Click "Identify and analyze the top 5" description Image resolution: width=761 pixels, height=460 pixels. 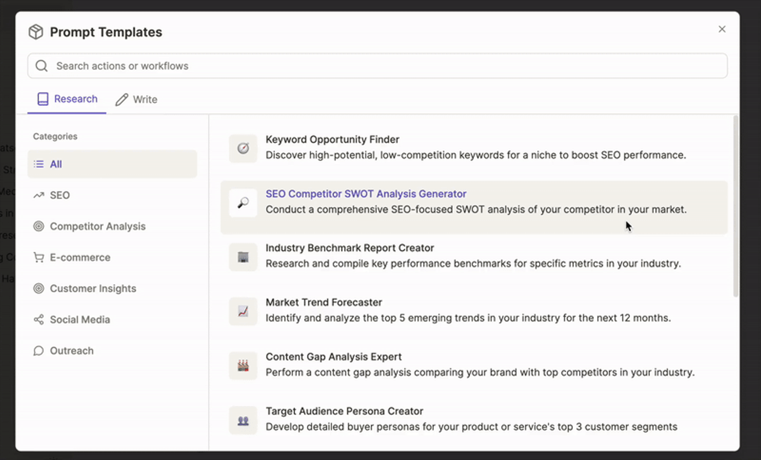tap(468, 318)
